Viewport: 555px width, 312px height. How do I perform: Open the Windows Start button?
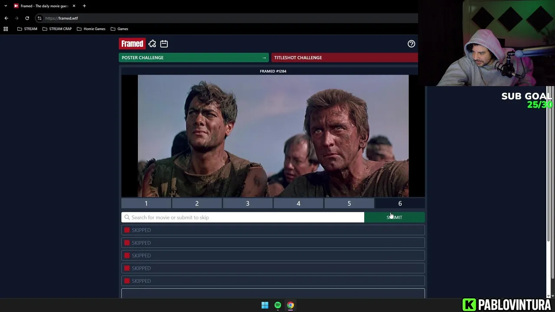(265, 305)
